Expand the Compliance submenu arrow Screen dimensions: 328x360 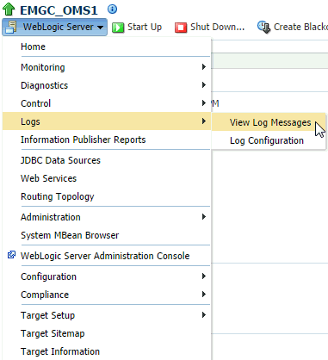(x=204, y=295)
